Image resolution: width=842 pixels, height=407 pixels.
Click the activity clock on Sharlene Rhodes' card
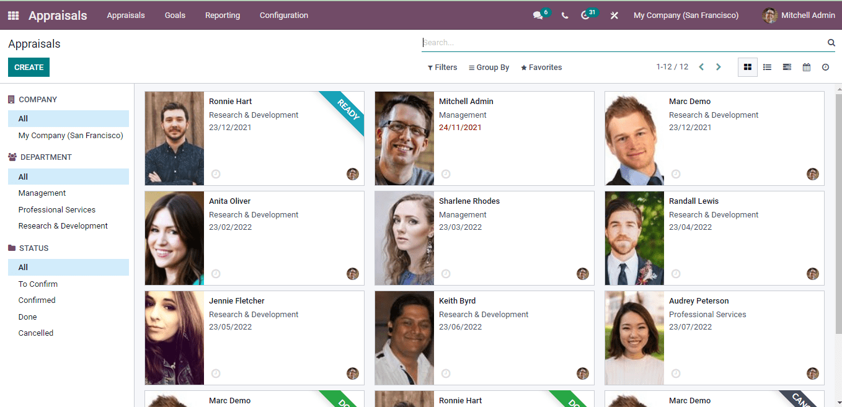click(x=446, y=274)
